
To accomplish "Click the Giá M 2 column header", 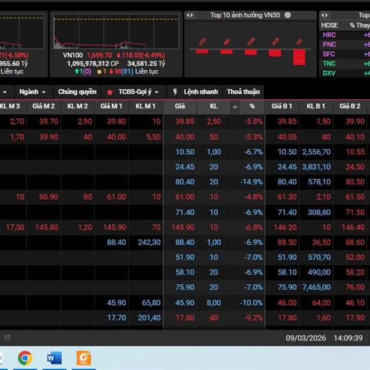I will [43, 106].
